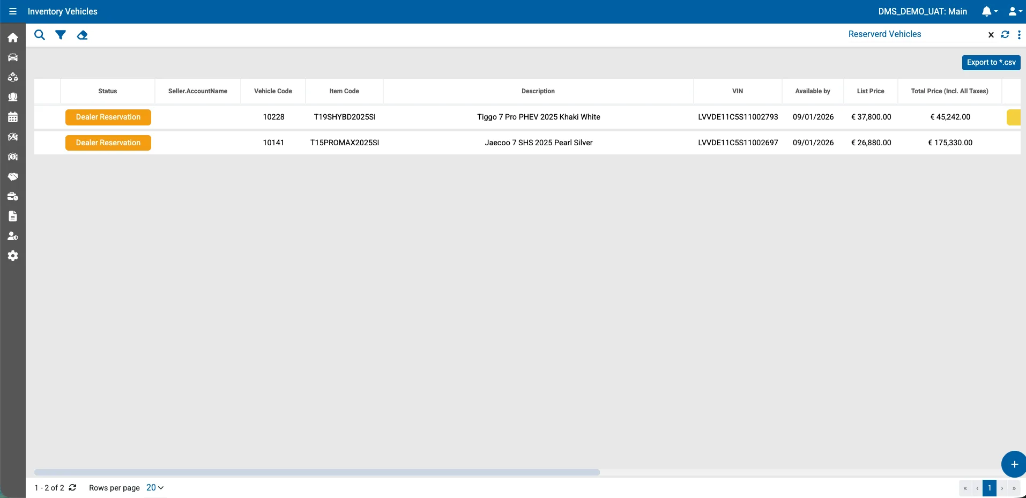Open the vertical three-dots options menu
Screen dimensions: 1026x498
pyautogui.click(x=1019, y=34)
